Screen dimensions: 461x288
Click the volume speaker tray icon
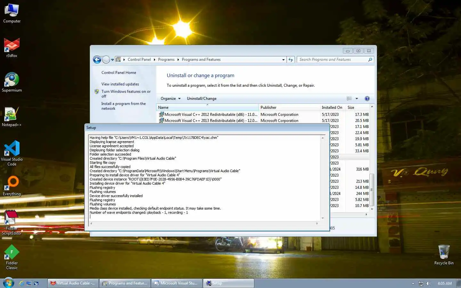click(x=428, y=284)
